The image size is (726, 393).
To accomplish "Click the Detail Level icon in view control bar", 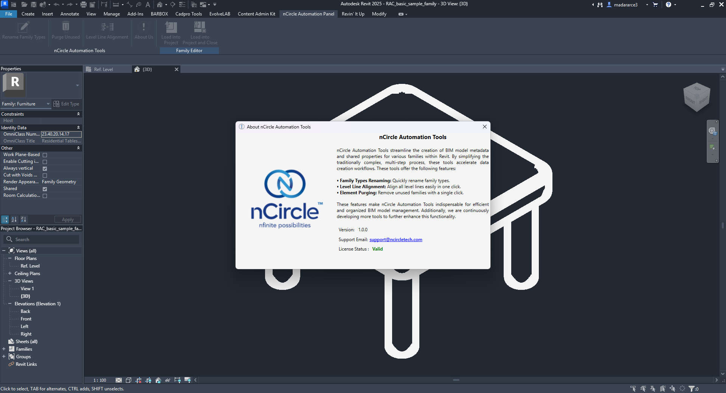I will (x=119, y=380).
